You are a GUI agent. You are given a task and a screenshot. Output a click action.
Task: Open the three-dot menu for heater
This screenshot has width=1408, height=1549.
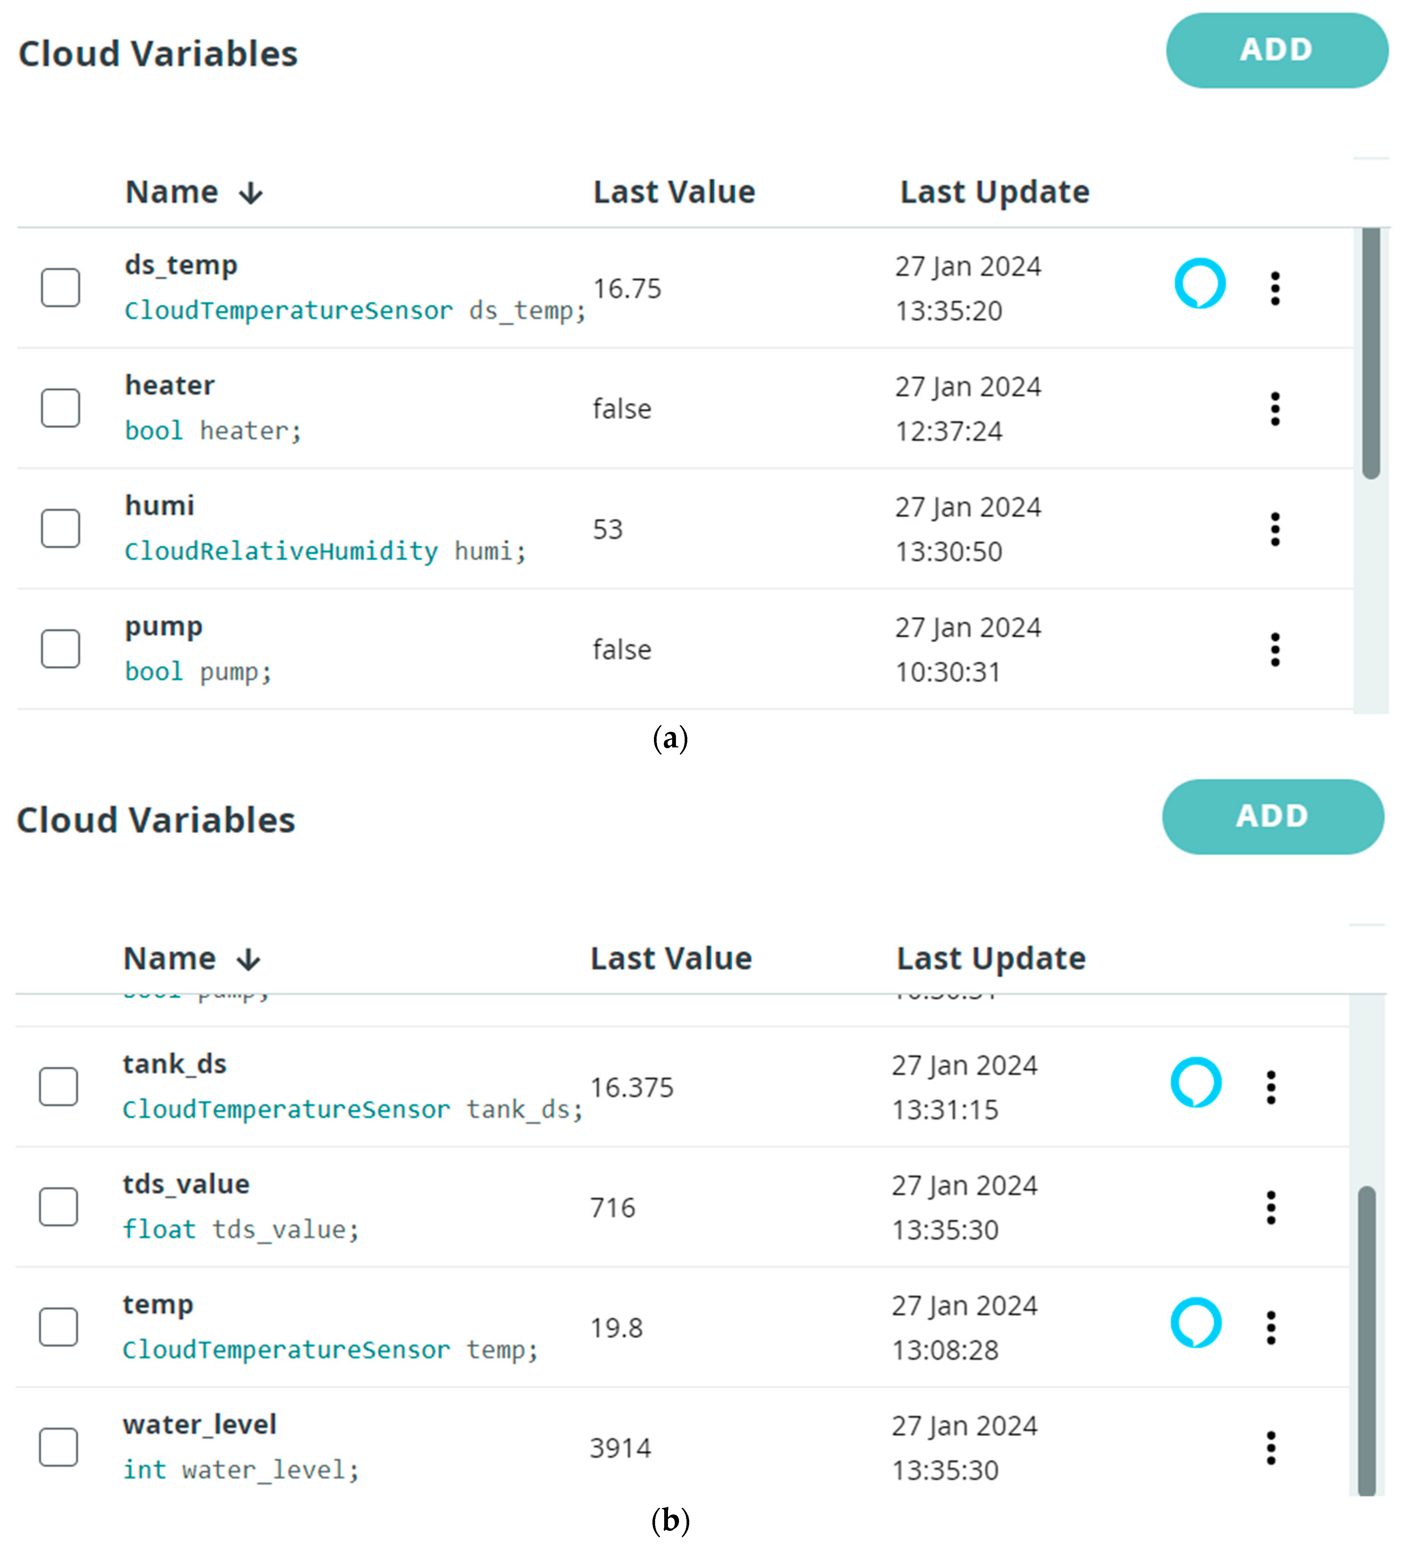pos(1275,409)
